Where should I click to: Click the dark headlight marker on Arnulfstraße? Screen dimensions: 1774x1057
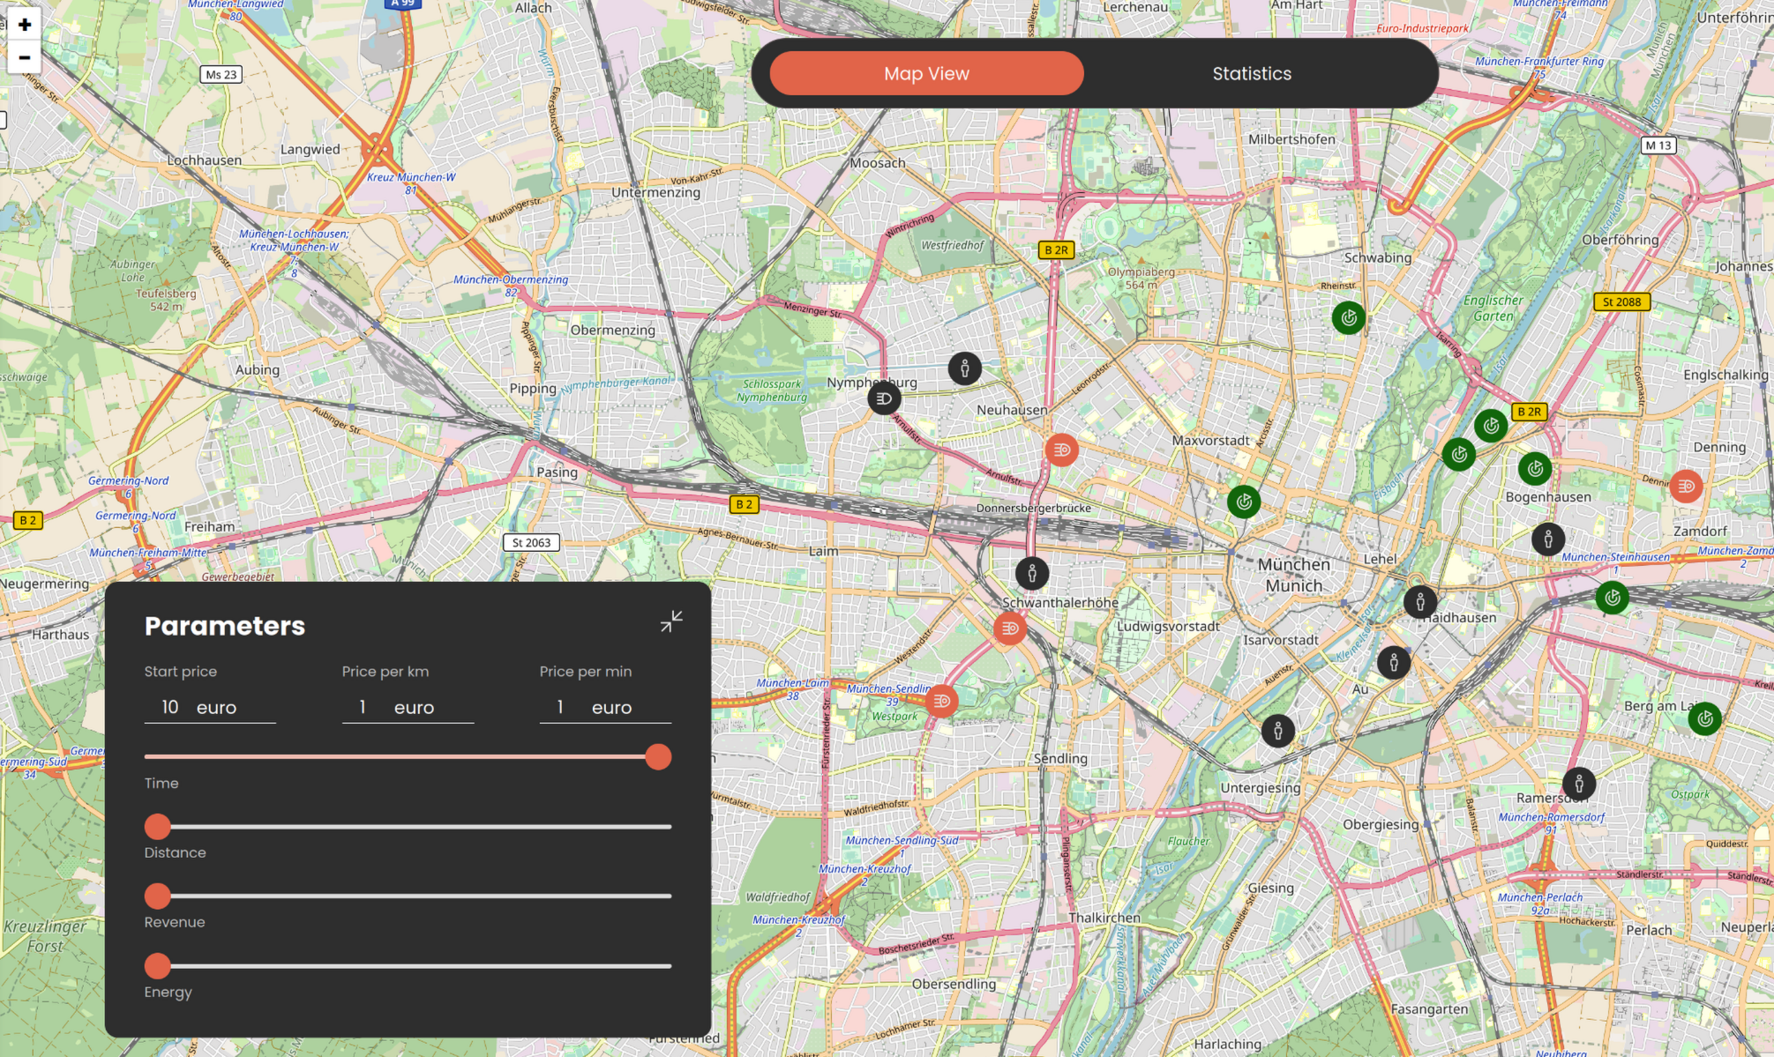pos(883,398)
